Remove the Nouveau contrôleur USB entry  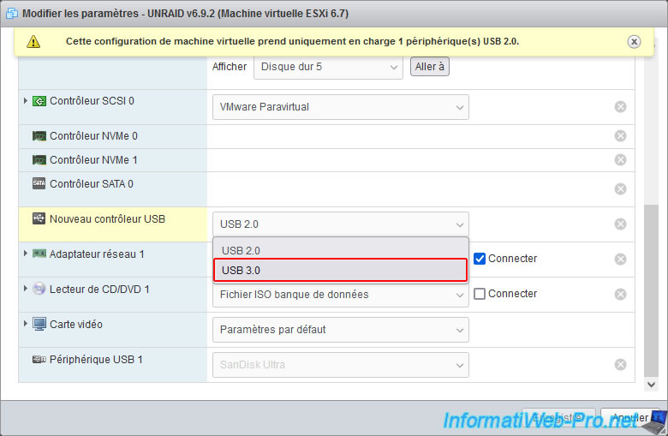click(620, 224)
